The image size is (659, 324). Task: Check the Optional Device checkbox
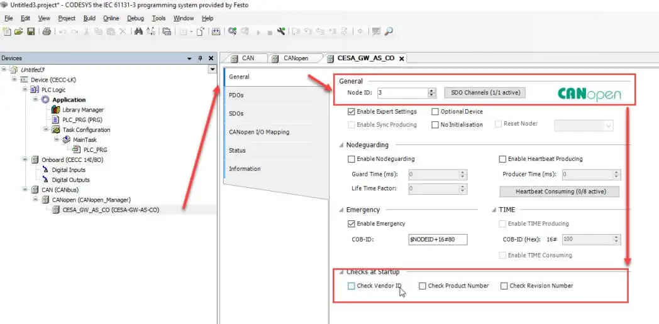coord(435,112)
